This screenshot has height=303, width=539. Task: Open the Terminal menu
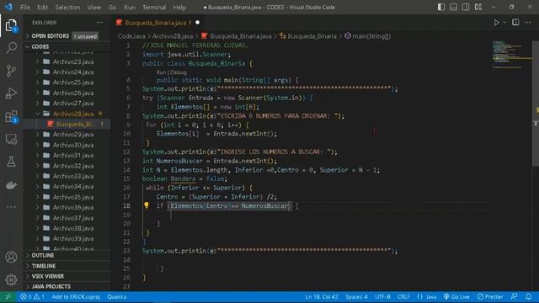[154, 8]
